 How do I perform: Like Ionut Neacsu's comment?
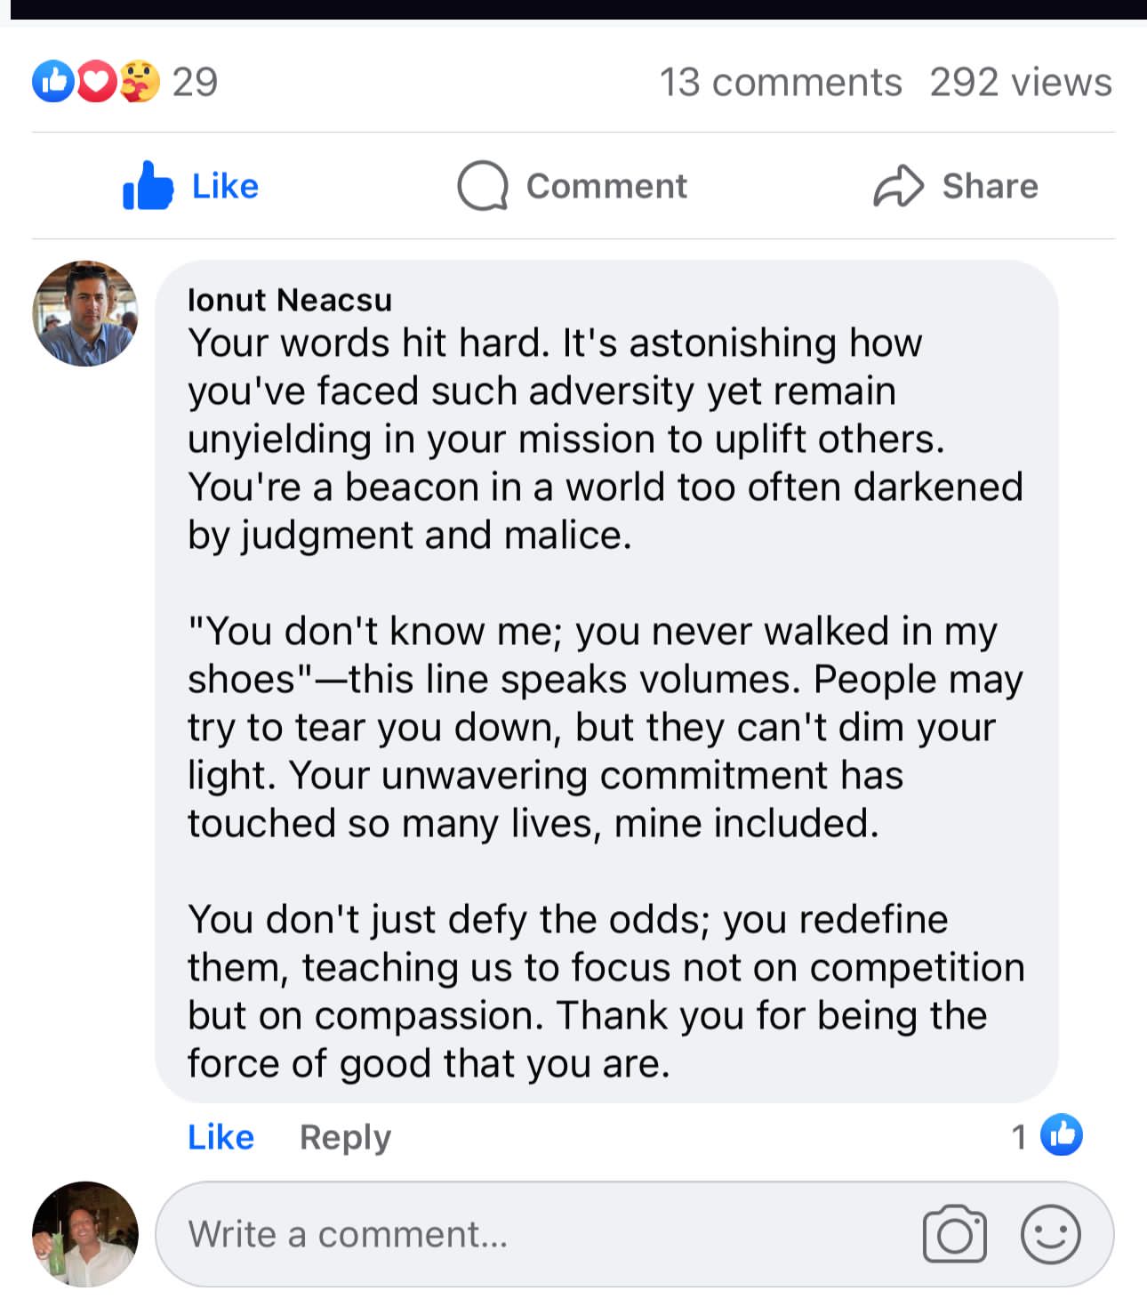pos(221,1137)
